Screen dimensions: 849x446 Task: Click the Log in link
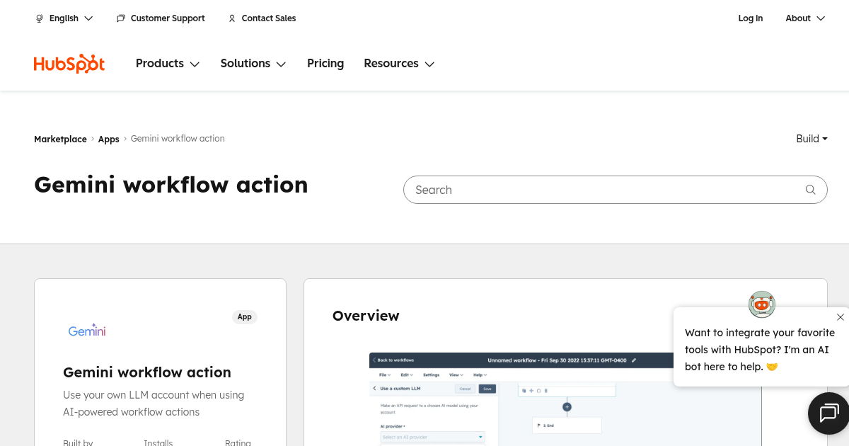point(751,18)
